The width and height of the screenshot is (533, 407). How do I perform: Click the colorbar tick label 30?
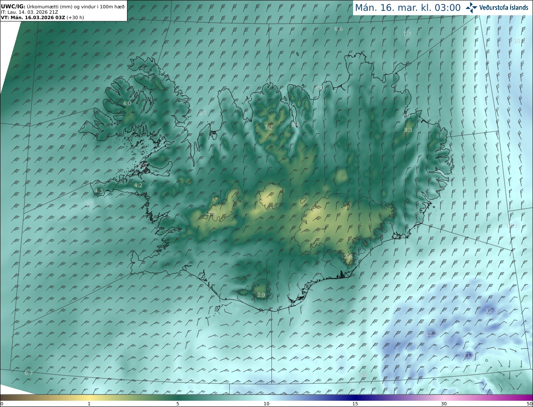[x=444, y=404]
